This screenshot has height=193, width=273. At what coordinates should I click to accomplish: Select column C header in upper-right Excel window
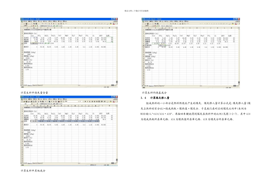pyautogui.click(x=162, y=28)
